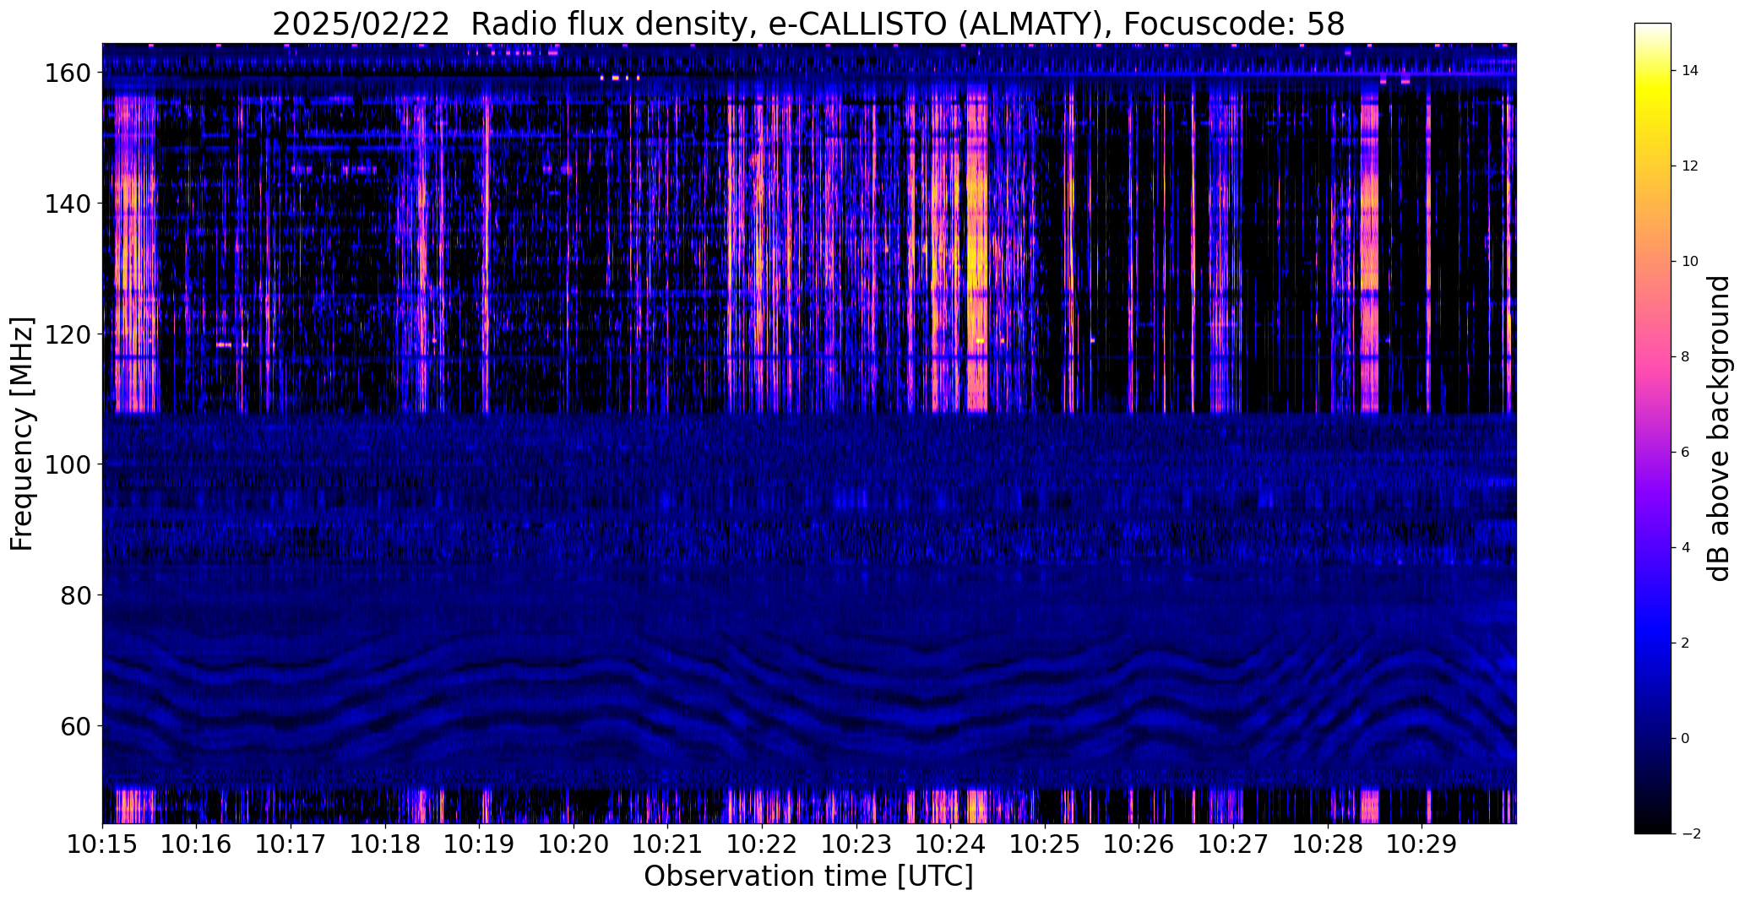Click the −2 colorbar tick label
Image resolution: width=1745 pixels, height=901 pixels.
coord(1691,834)
